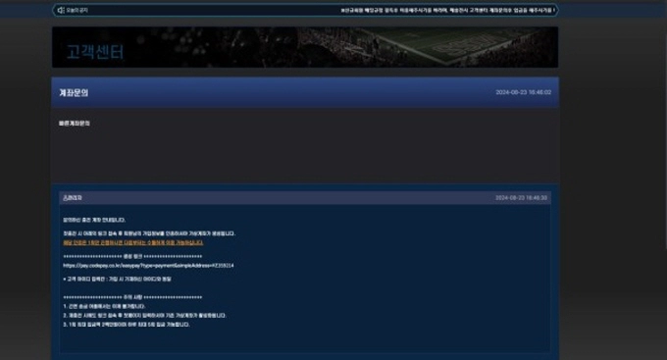Select caution item number 1

tap(104, 306)
